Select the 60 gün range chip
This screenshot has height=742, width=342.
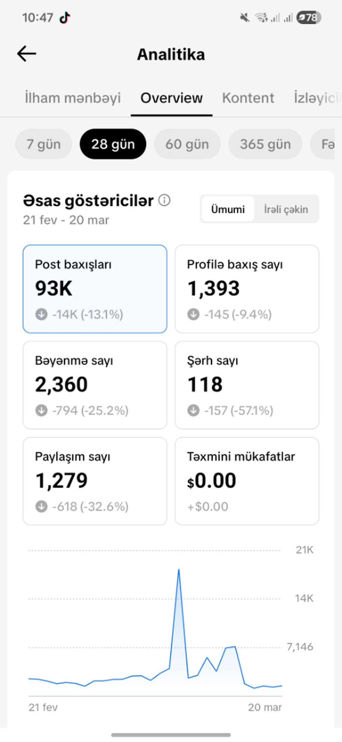click(x=187, y=144)
